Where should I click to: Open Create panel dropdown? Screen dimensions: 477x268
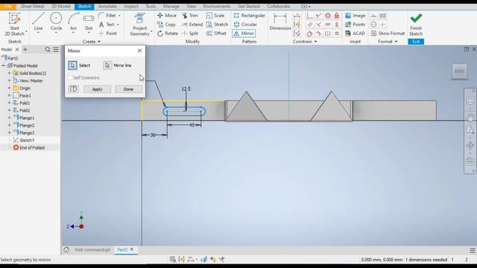[x=91, y=42]
